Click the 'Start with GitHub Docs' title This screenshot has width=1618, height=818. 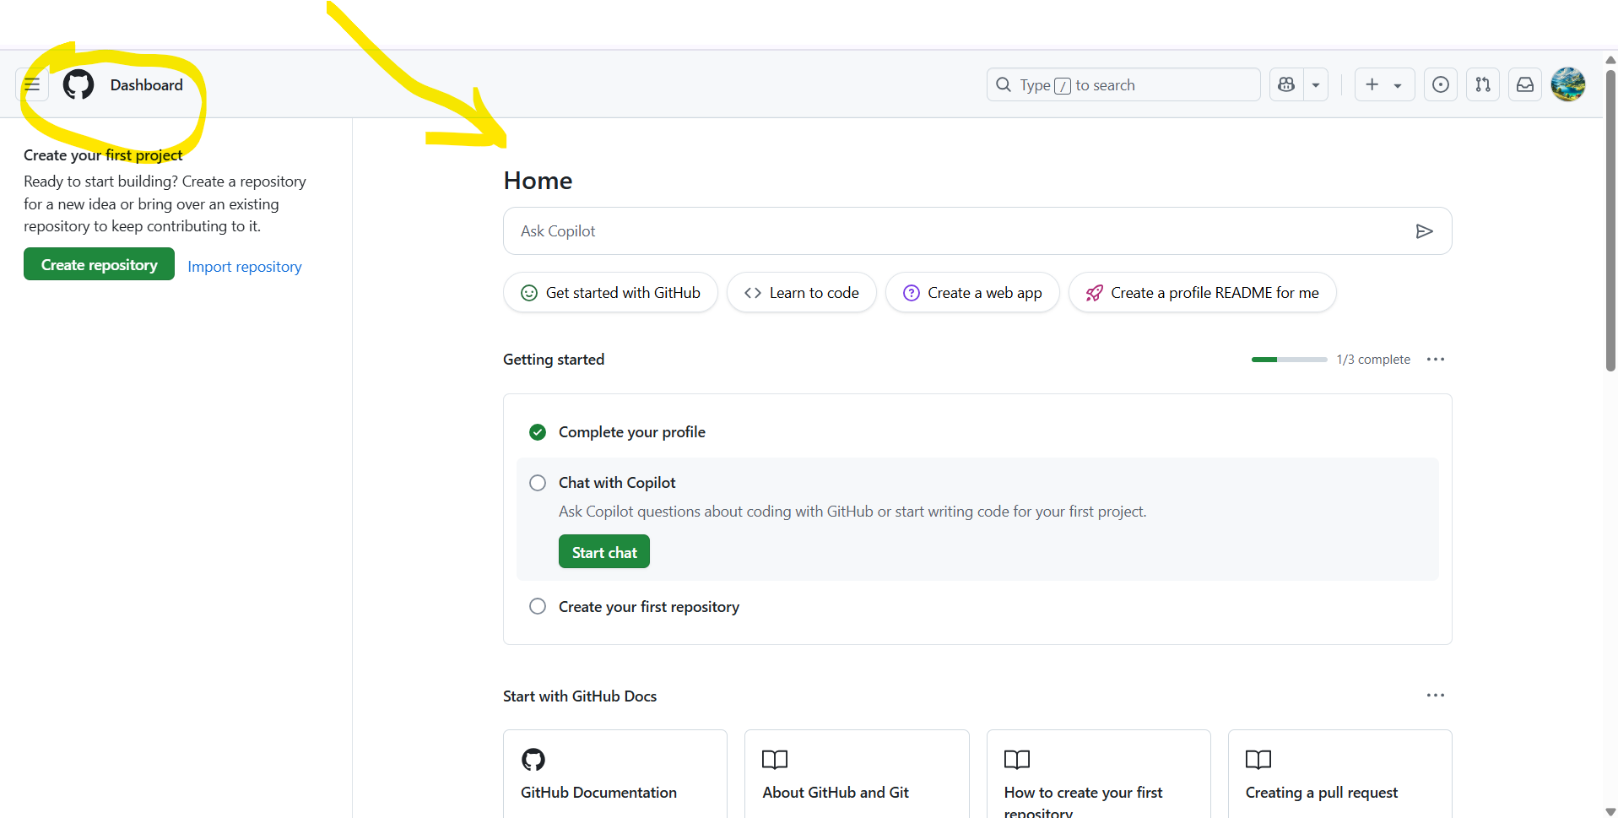click(x=580, y=696)
